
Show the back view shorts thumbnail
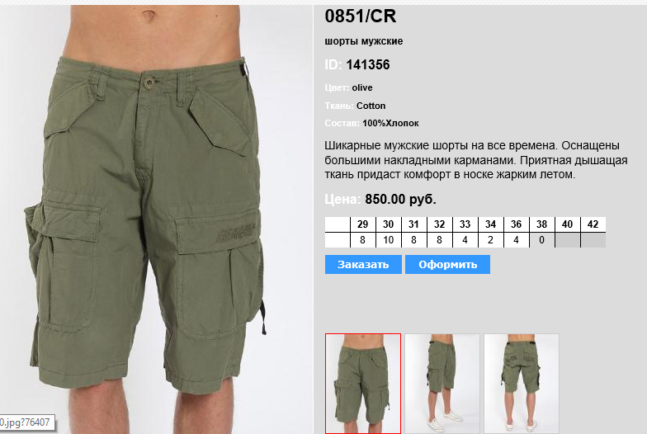(522, 384)
